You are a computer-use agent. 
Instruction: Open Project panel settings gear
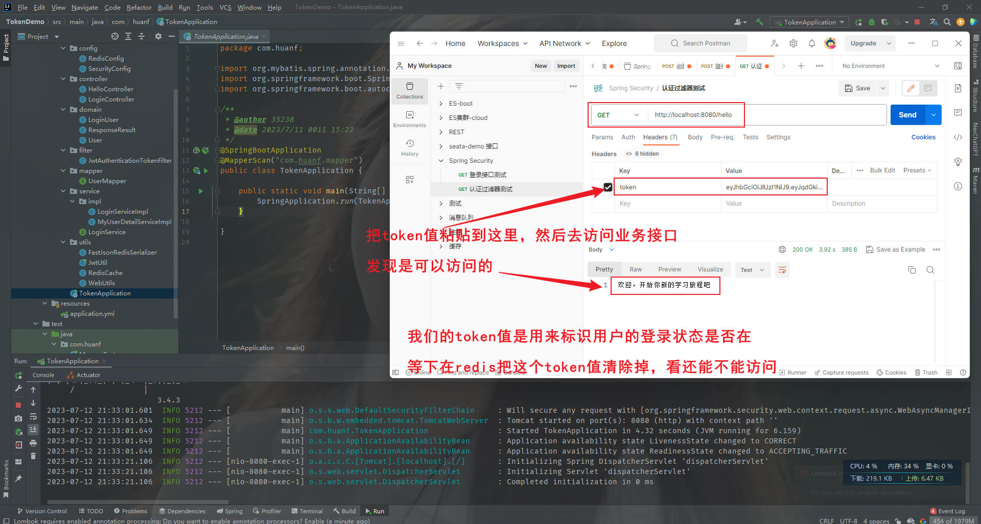(x=158, y=36)
